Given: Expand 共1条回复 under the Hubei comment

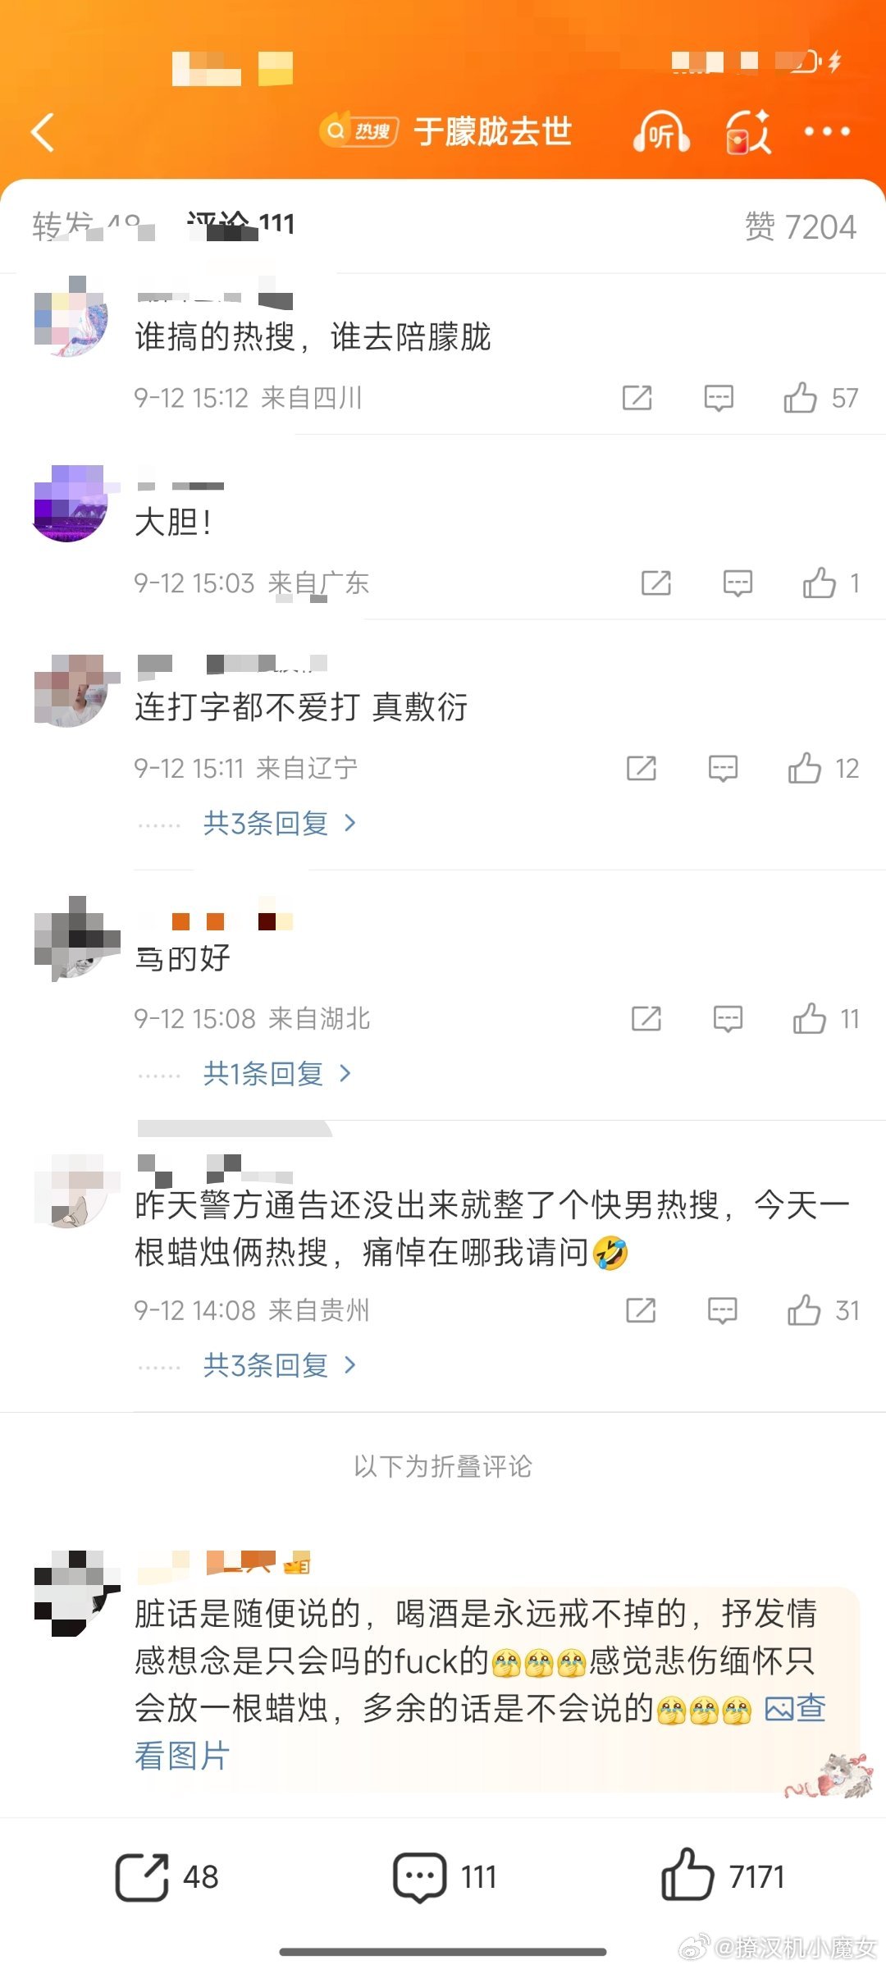Looking at the screenshot, I should tap(277, 1073).
